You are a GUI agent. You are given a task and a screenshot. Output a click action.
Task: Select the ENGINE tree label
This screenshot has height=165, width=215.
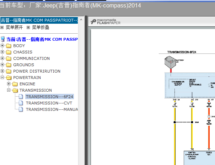pos(27,84)
